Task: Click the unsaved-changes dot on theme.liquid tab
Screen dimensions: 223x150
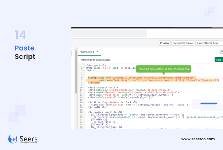Action: tap(98, 52)
